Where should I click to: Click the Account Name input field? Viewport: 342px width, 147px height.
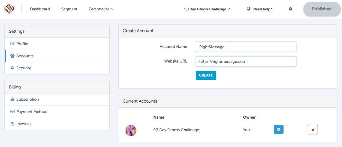(246, 47)
